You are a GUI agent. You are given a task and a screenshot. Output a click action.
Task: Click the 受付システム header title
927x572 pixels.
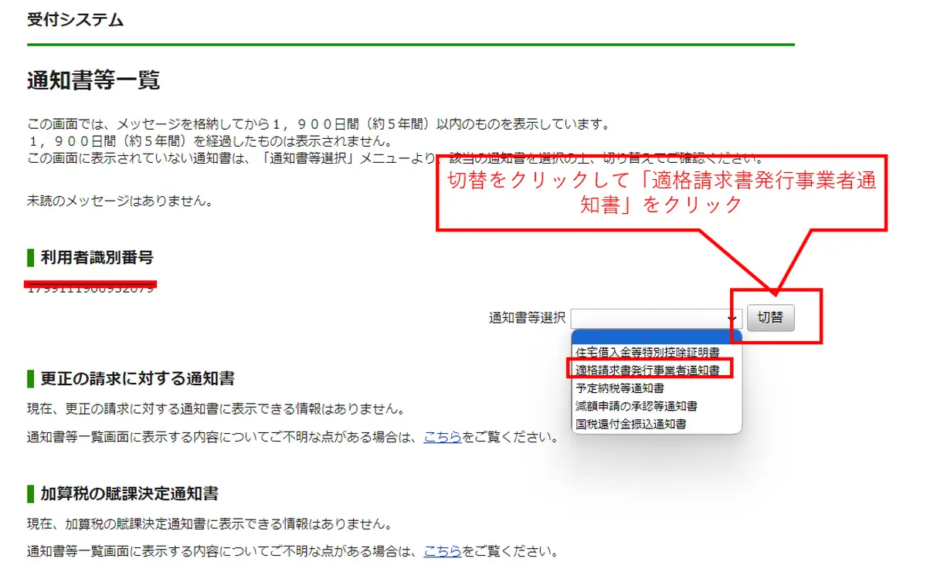tap(75, 20)
